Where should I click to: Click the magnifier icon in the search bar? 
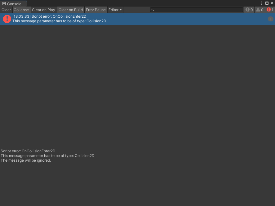click(152, 10)
